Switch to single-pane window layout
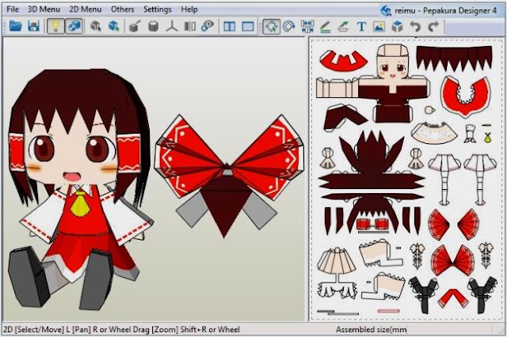The width and height of the screenshot is (507, 337). click(x=248, y=26)
